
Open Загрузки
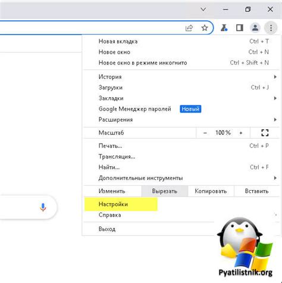click(x=181, y=88)
